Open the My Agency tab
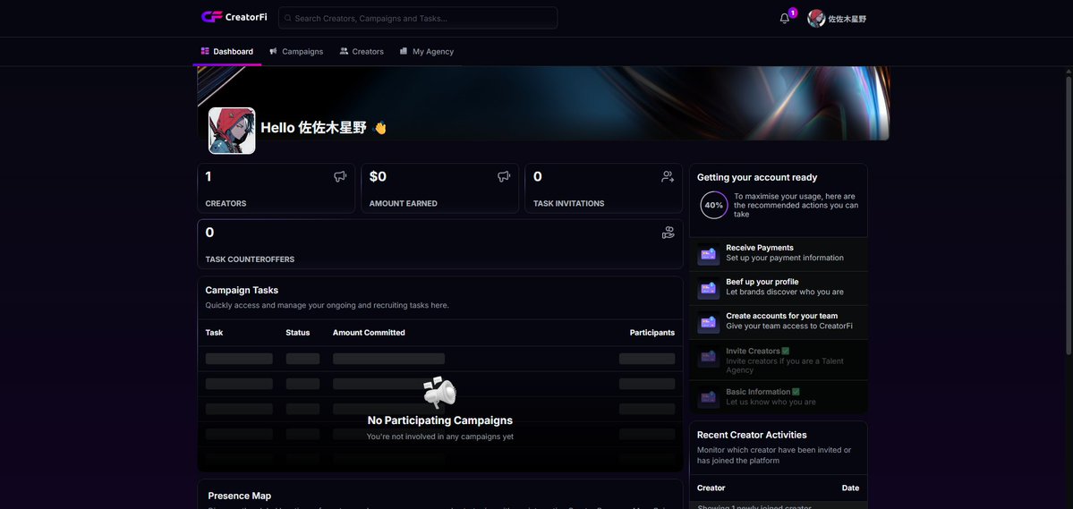Screen dimensions: 1073x509 pos(427,51)
